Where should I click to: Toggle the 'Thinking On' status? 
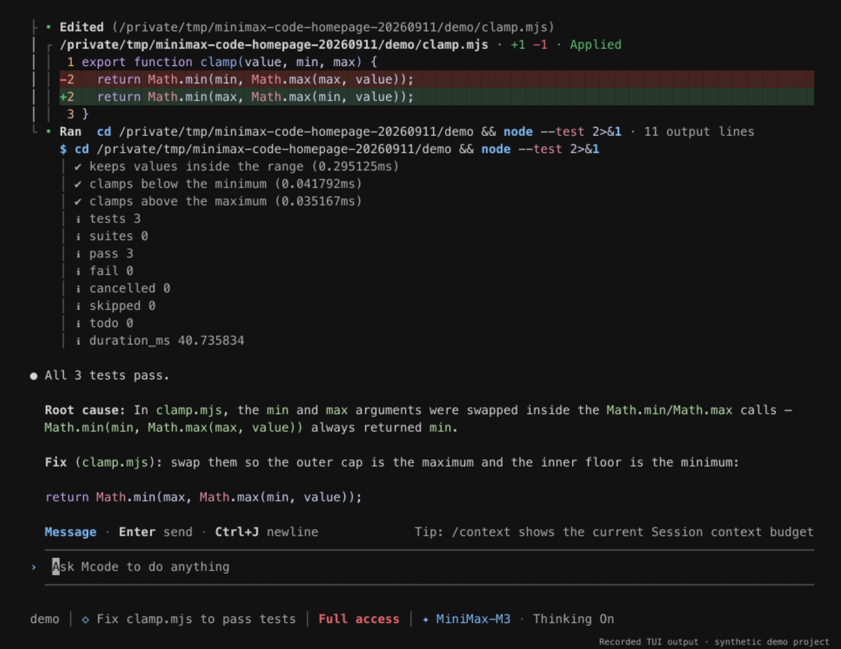pyautogui.click(x=573, y=619)
